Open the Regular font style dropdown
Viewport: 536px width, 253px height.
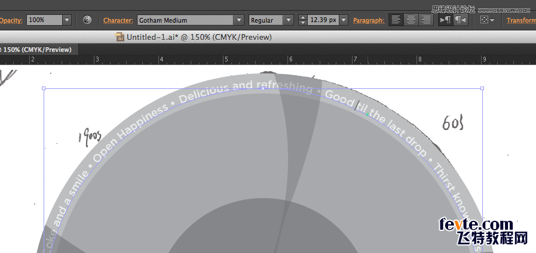point(289,20)
